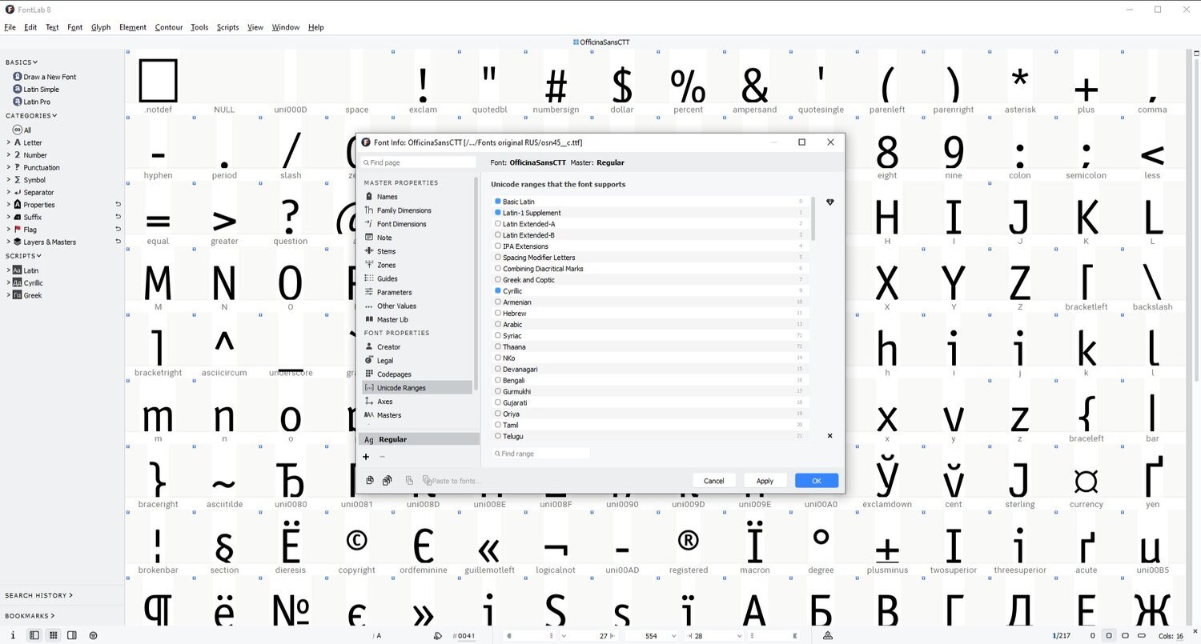Screen dimensions: 1201x644
Task: Open the Contour menu
Action: tap(169, 27)
